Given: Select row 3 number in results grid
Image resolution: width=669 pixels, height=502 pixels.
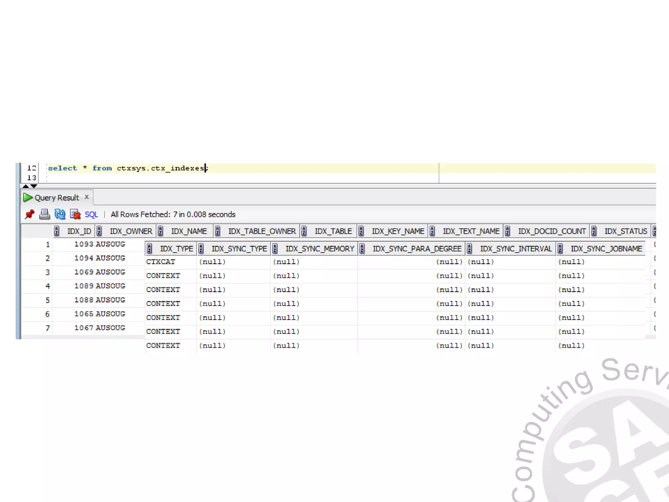Looking at the screenshot, I should point(48,272).
